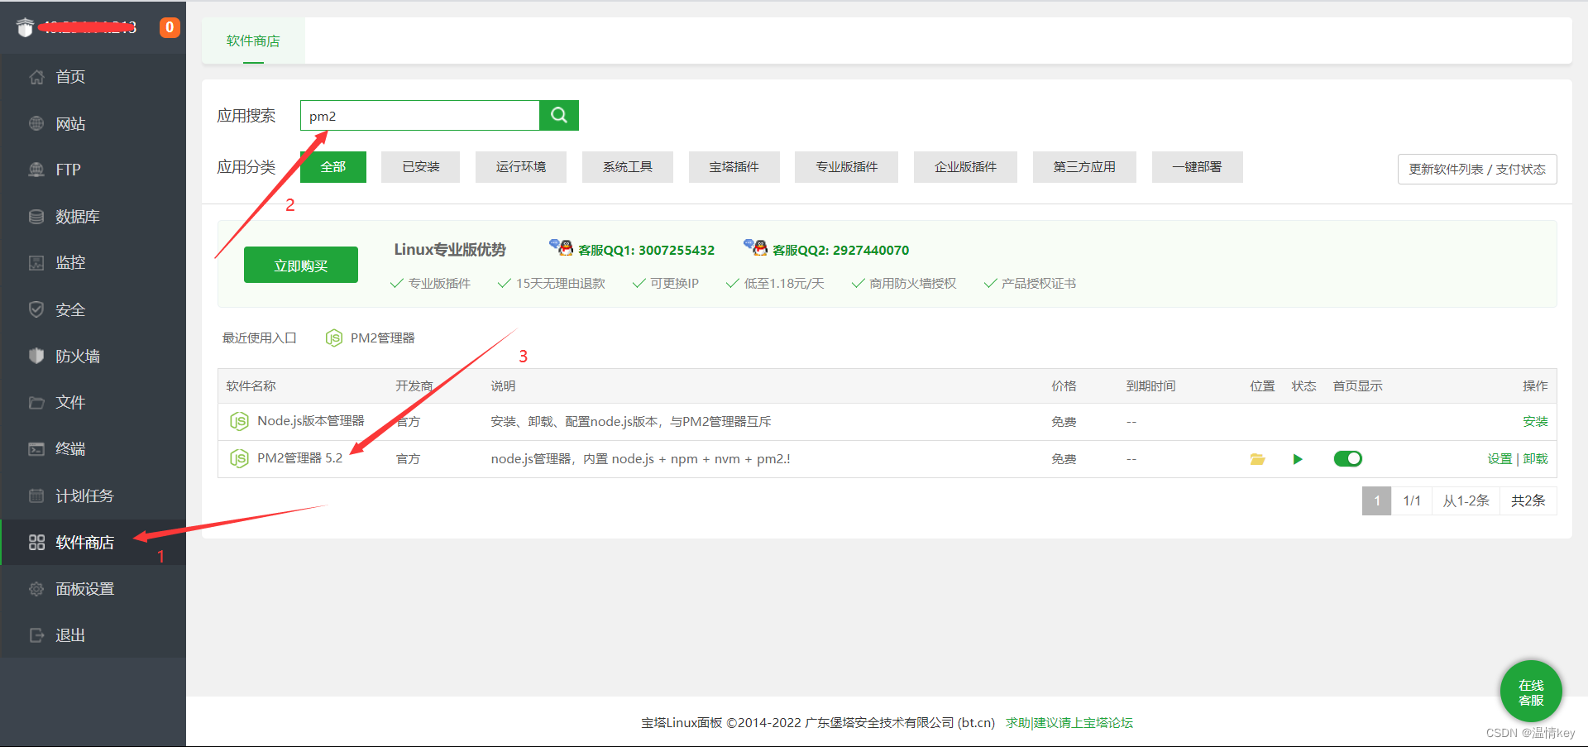The image size is (1588, 747).
Task: Click Node.js version manager row icon
Action: pos(239,421)
